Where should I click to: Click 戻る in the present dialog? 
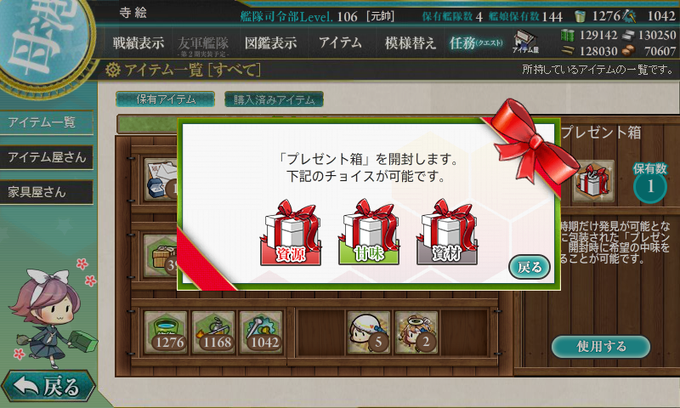coord(530,267)
